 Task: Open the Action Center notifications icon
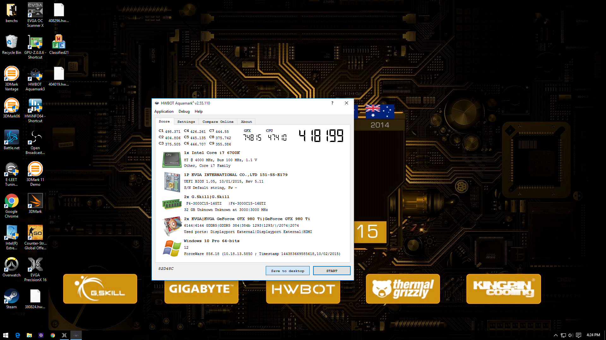(579, 335)
